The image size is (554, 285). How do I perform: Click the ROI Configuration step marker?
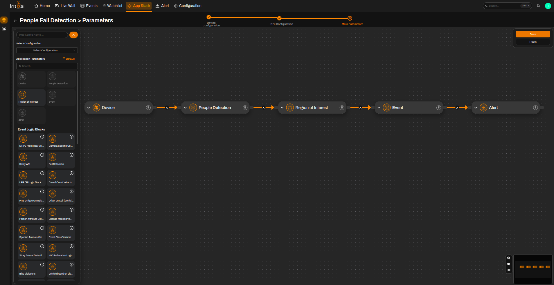(279, 18)
